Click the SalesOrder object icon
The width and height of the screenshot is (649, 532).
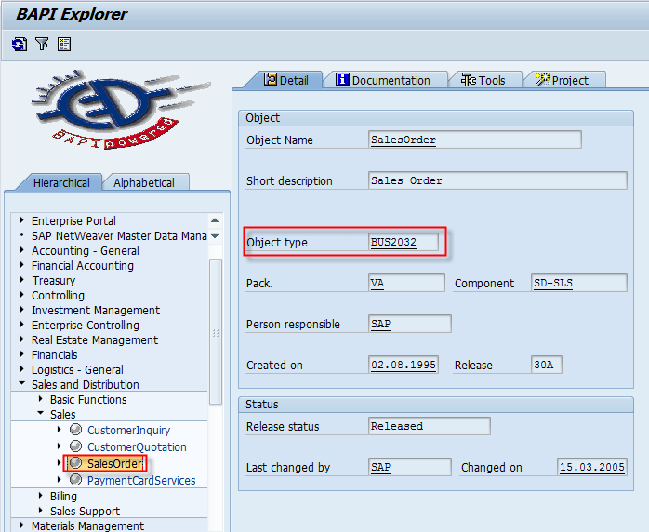coord(75,463)
